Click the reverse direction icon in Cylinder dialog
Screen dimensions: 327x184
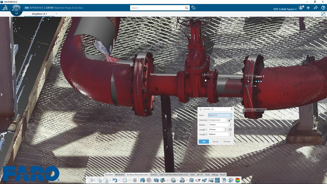tap(230, 120)
